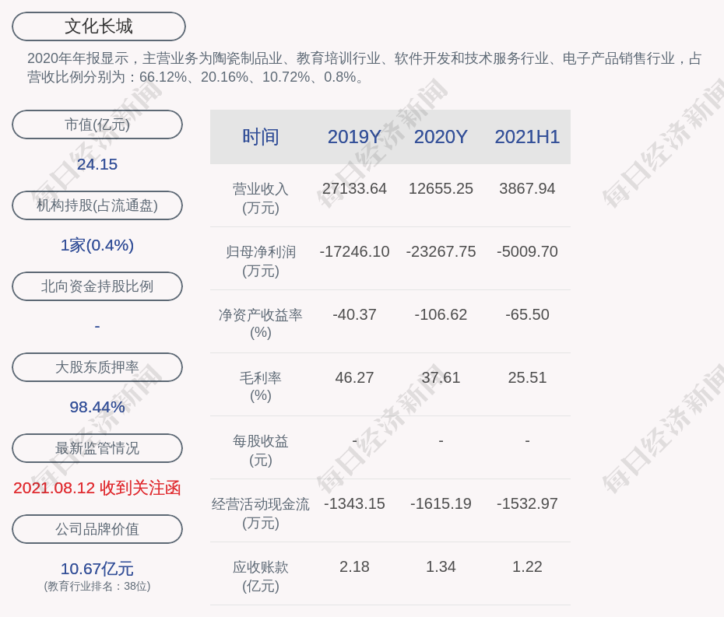Click gross margin value 46.27

(354, 377)
